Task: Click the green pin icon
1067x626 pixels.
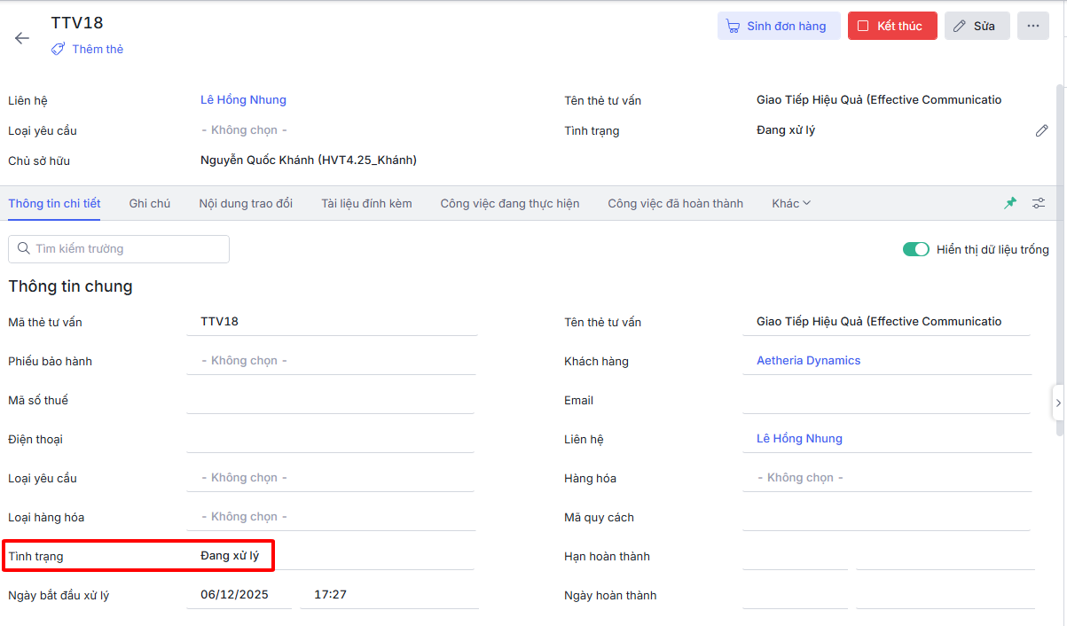Action: (1010, 203)
